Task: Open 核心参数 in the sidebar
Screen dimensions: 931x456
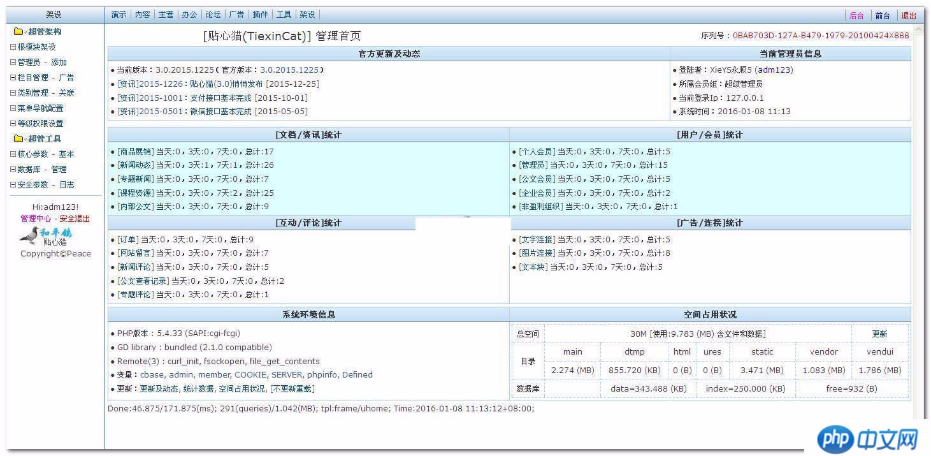Action: [32, 154]
